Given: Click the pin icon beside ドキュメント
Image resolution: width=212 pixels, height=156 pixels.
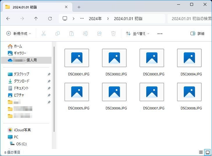Looking at the screenshot, I should [49, 88].
